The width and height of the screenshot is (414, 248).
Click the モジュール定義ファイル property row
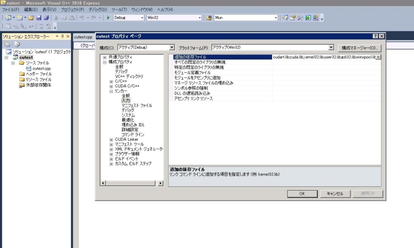click(x=275, y=72)
